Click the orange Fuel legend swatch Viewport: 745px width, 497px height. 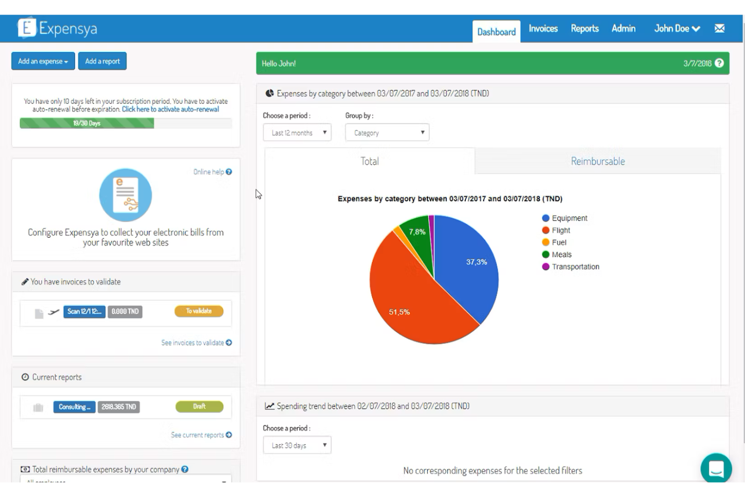point(546,242)
